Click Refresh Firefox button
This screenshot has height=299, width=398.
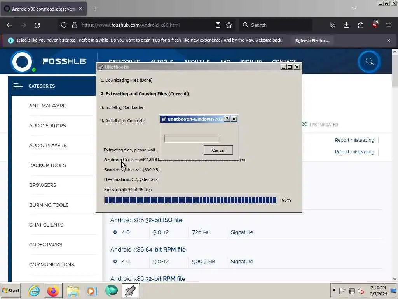click(312, 40)
